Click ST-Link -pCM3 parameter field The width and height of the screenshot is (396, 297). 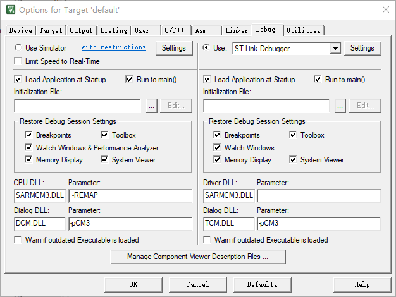(319, 224)
